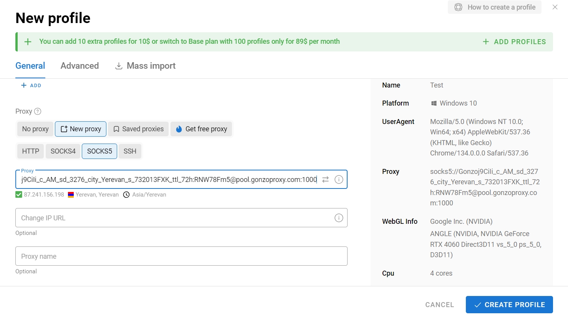Viewport: 568px width, 324px height.
Task: Click the lifebuoy icon beside How to create
Action: pyautogui.click(x=458, y=7)
